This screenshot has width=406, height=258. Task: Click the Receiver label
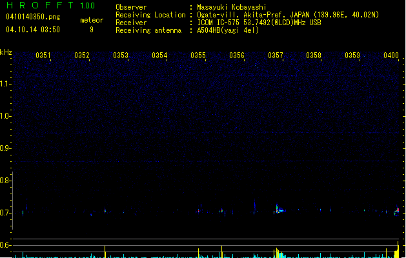[131, 23]
